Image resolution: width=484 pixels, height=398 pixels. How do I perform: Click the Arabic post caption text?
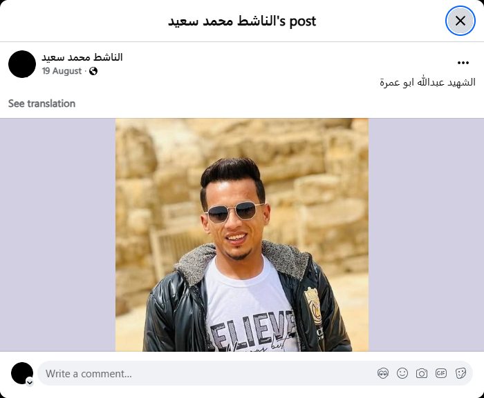[427, 83]
